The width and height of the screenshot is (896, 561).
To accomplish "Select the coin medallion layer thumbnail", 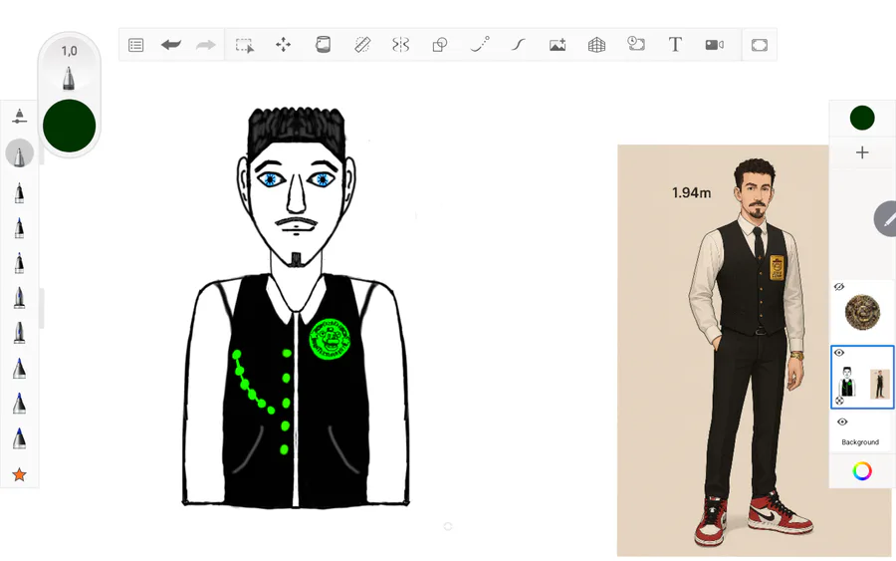I will pos(862,312).
